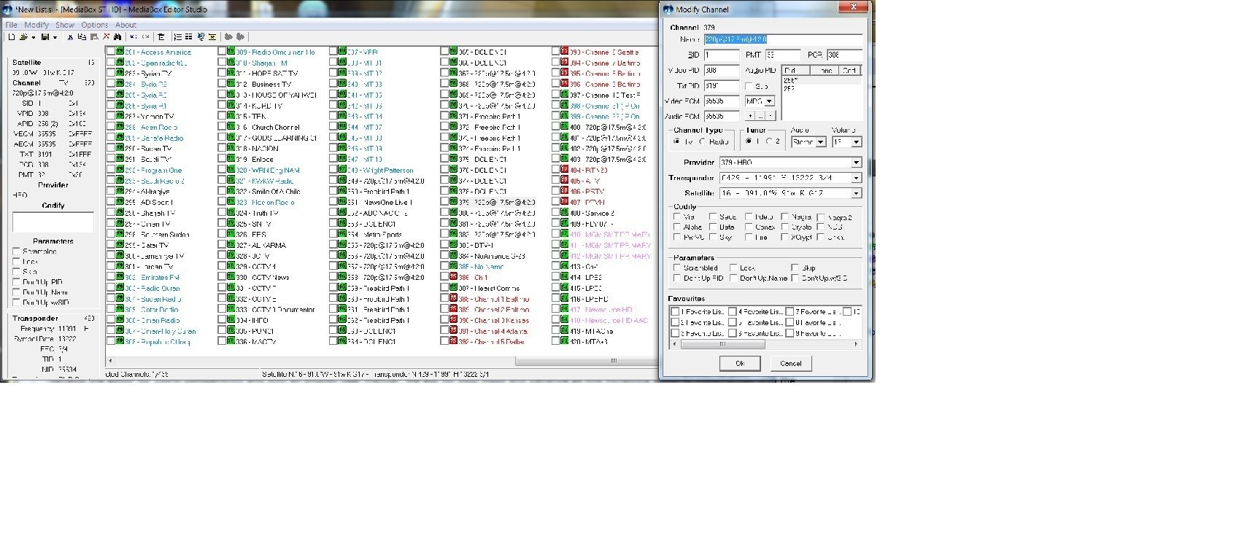Open the Show menu
This screenshot has height=546, width=1247.
pos(65,25)
